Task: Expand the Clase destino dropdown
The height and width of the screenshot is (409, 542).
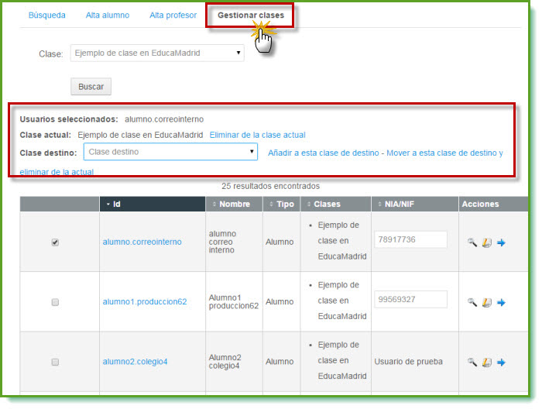Action: (170, 153)
